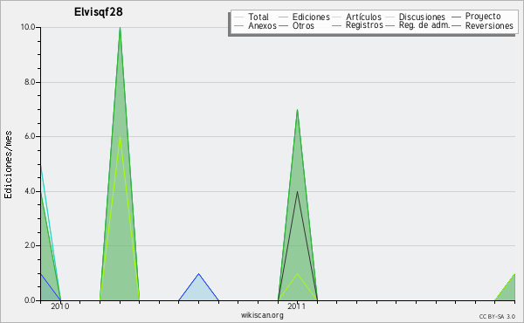
Task: Click the dark Proyecto line peak at 4.0
Action: point(297,192)
